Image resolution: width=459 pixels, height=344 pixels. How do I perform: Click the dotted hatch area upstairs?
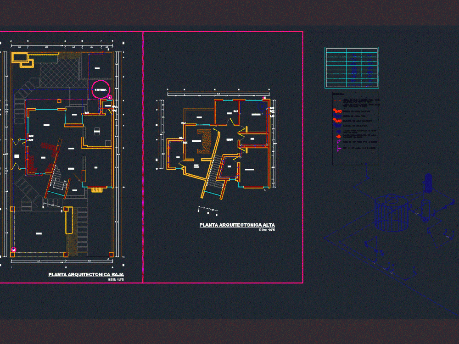pos(203,139)
